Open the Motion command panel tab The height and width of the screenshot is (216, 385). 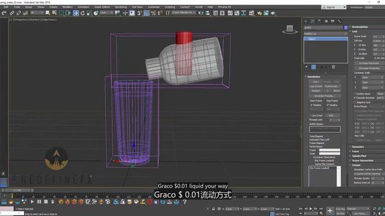(x=326, y=22)
